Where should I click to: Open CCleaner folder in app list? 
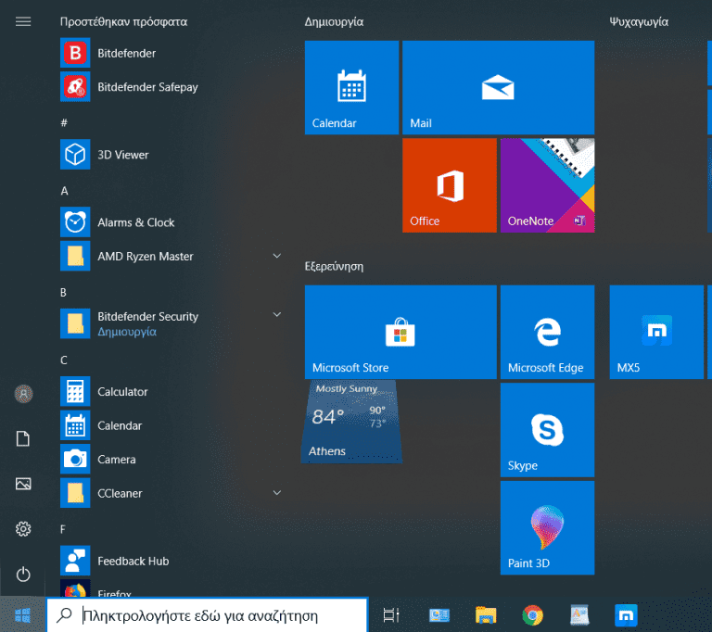click(171, 493)
